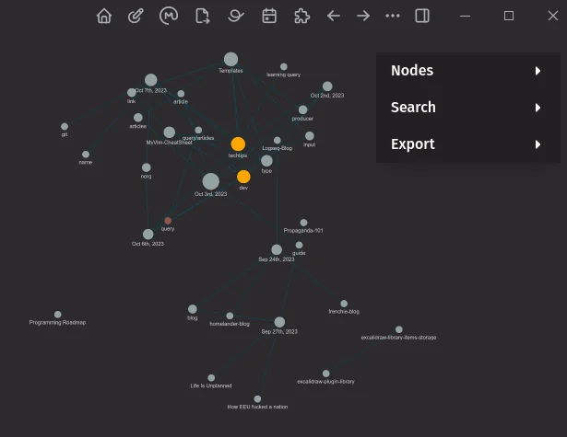567x437 pixels.
Task: Select the orange dev node
Action: [x=243, y=177]
